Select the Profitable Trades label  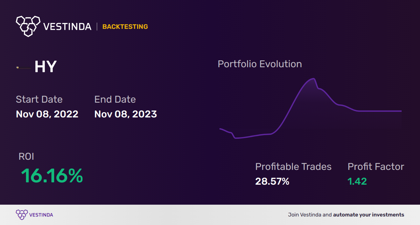[x=293, y=167]
